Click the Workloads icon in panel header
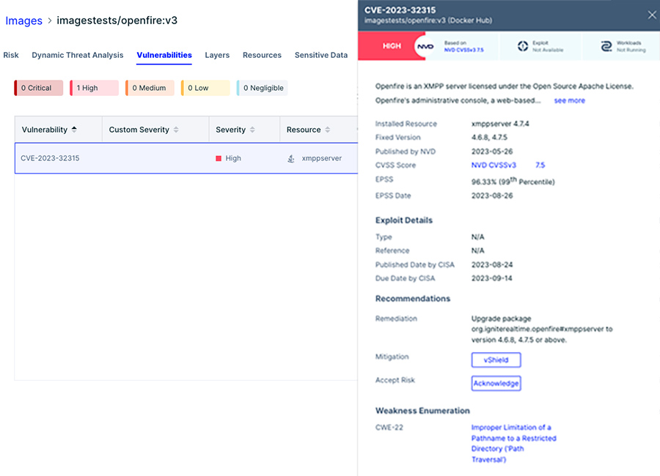The image size is (660, 476). (606, 46)
